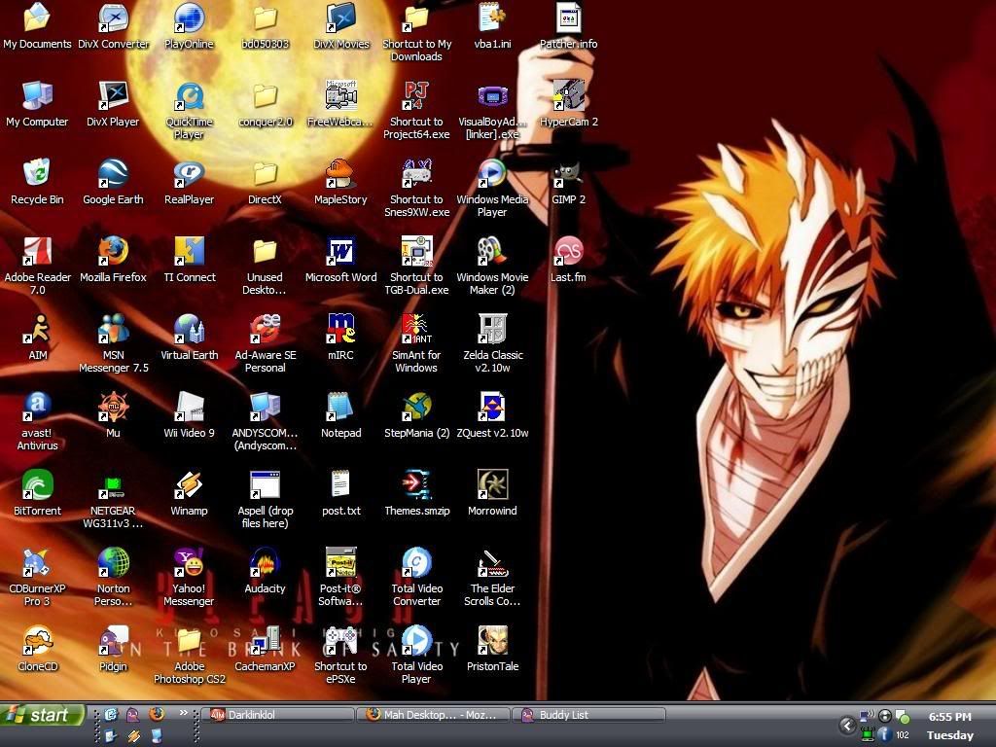Select the Adobe Photoshop CS2 folder icon

point(190,656)
